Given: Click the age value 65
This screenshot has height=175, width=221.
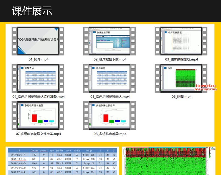Looking at the screenshot, I should (52, 172).
